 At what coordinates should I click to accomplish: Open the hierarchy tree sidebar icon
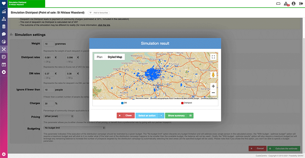pyautogui.click(x=4, y=19)
